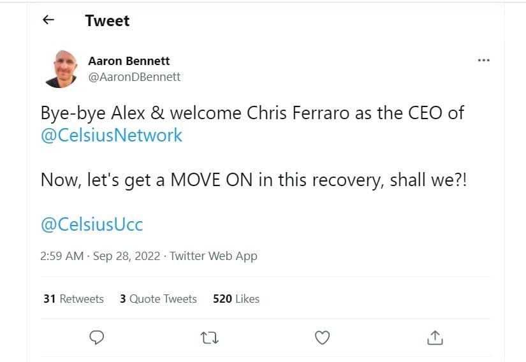Open the @CelsiusUcc mention
Screen dimensions: 526x362
(x=92, y=224)
